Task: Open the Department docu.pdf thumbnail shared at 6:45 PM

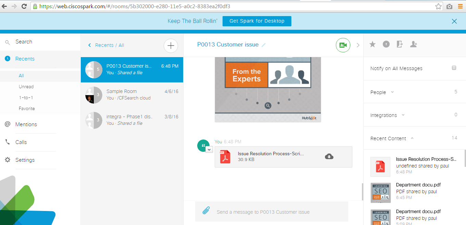Action: tap(381, 193)
